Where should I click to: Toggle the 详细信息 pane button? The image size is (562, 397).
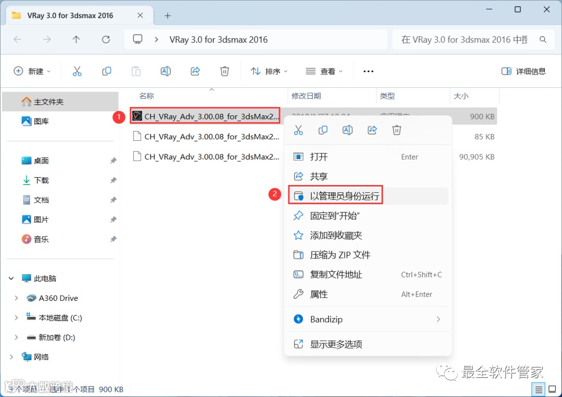pos(523,71)
